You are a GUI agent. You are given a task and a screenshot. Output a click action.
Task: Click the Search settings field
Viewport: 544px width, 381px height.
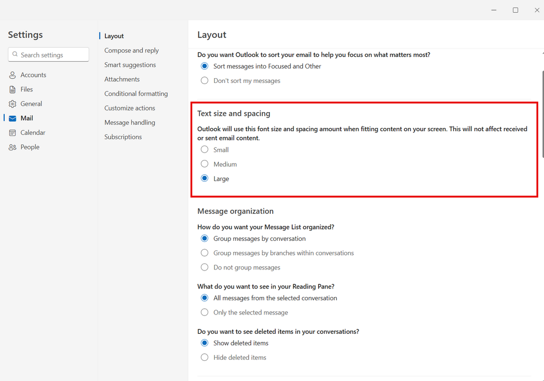(48, 55)
